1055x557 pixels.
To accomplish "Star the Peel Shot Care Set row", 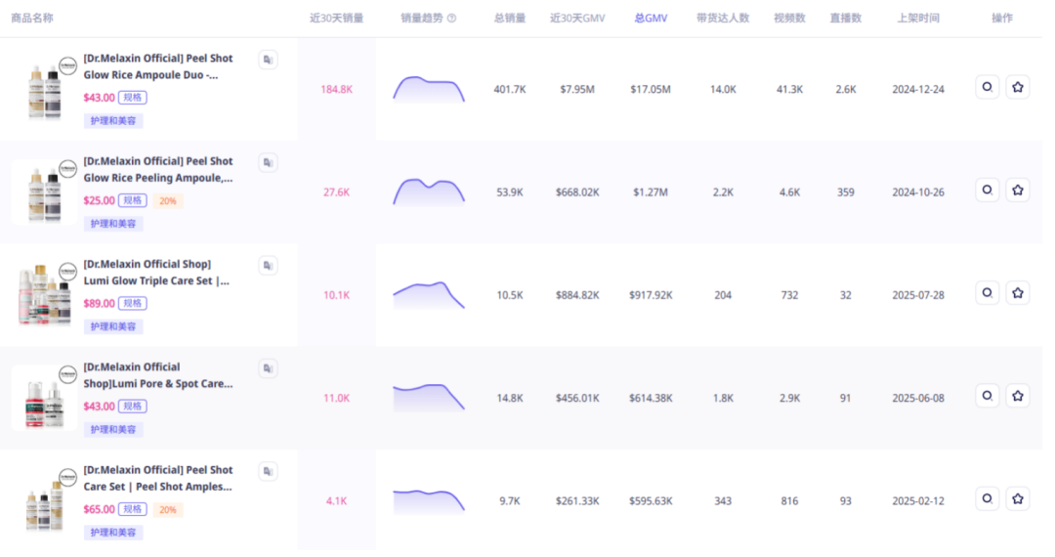I will pos(1017,498).
